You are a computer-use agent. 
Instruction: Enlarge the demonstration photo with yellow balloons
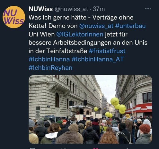(90, 109)
